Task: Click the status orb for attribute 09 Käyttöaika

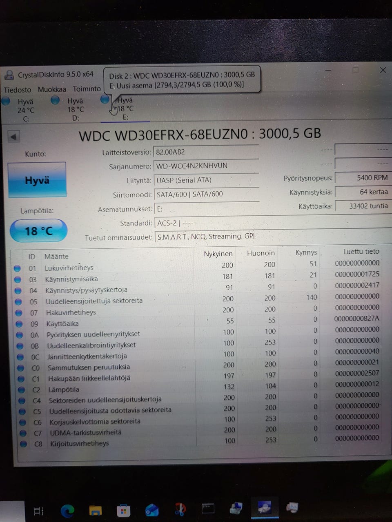Action: (x=19, y=324)
